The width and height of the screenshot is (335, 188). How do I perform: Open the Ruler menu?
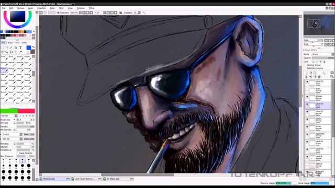point(52,8)
